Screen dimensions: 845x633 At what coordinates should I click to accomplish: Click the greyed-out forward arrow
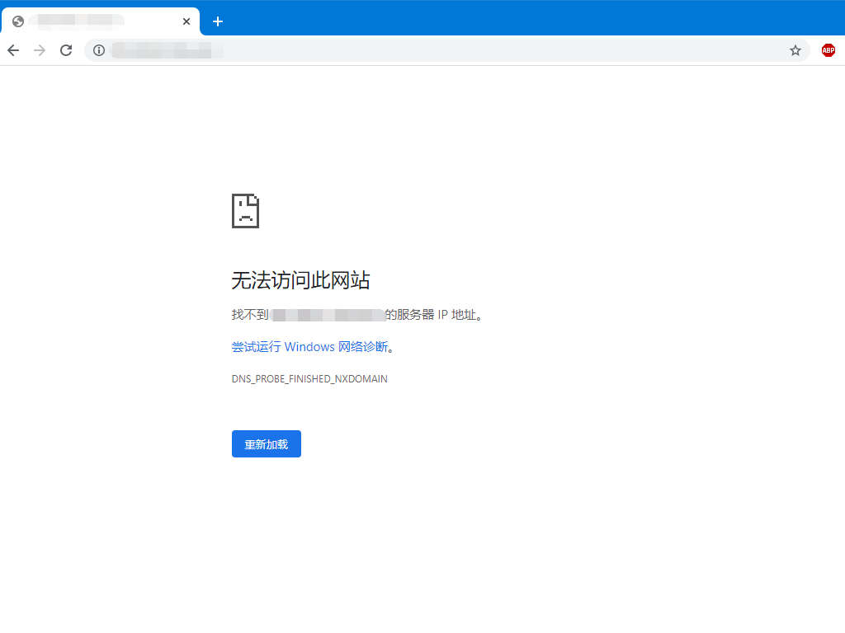coord(40,50)
